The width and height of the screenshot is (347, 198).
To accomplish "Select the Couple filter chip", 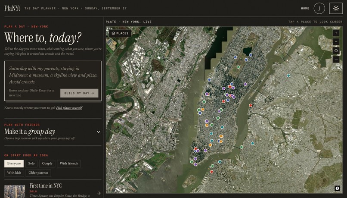I will 47,163.
